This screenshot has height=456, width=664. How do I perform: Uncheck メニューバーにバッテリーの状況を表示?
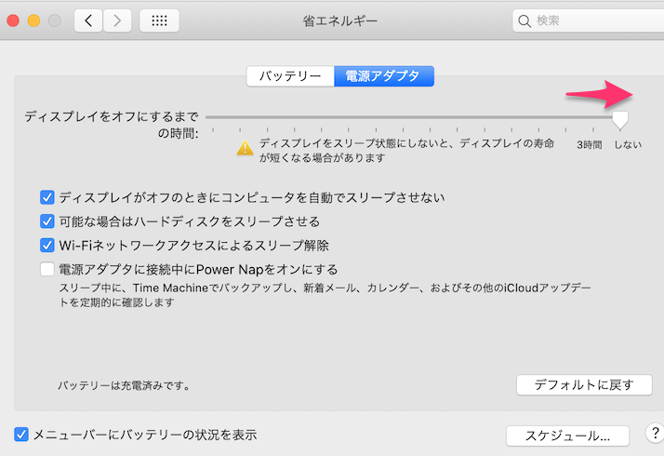[21, 435]
